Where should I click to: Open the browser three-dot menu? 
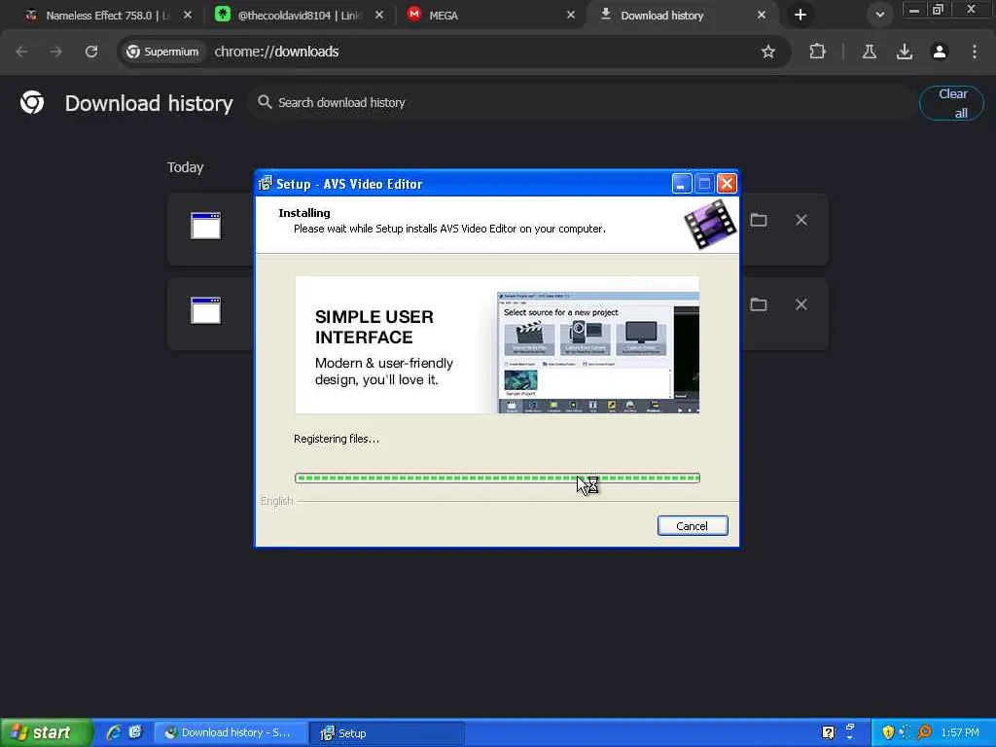coord(975,52)
